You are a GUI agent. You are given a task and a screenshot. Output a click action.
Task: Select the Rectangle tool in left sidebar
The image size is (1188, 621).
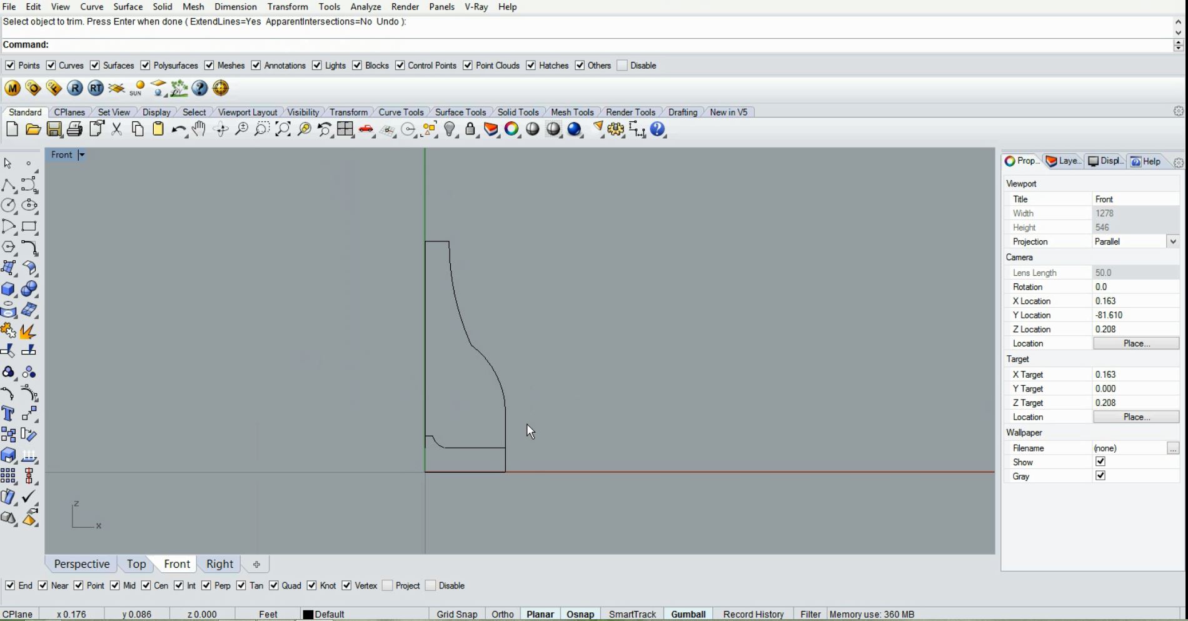point(29,226)
